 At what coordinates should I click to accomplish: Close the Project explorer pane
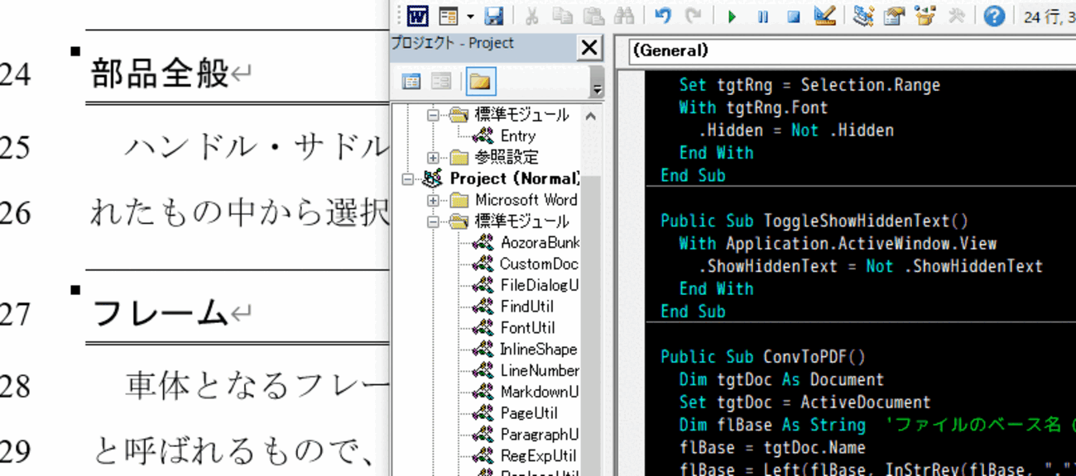589,48
